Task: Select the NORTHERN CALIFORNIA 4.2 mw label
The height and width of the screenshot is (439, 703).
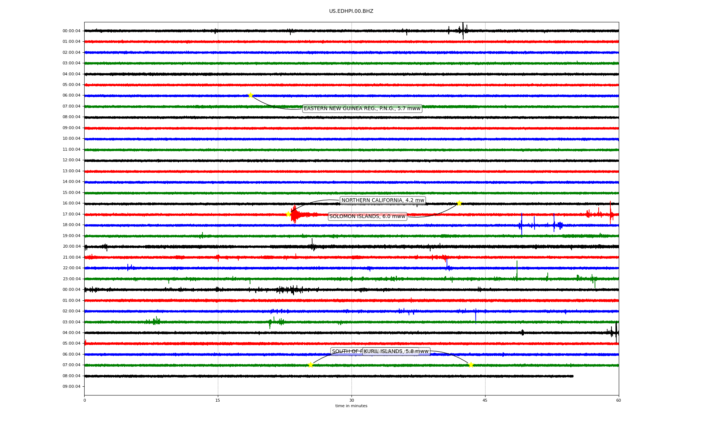Action: click(383, 200)
